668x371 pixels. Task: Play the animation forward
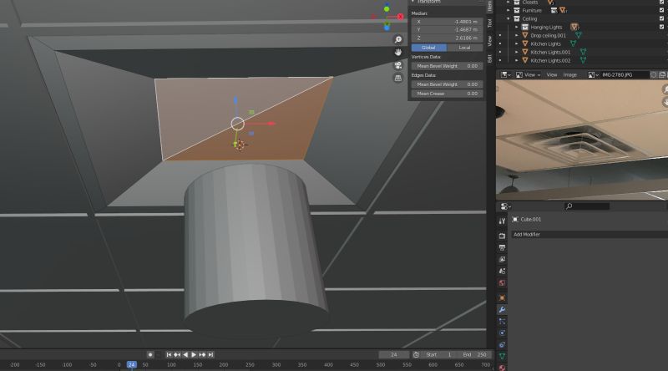pyautogui.click(x=194, y=354)
